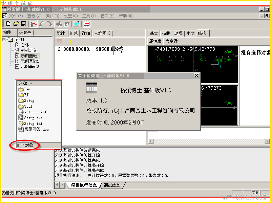The width and height of the screenshot is (271, 203).
Task: Click the log line 示例基础3:构件计算书完成
Action: (x=79, y=171)
